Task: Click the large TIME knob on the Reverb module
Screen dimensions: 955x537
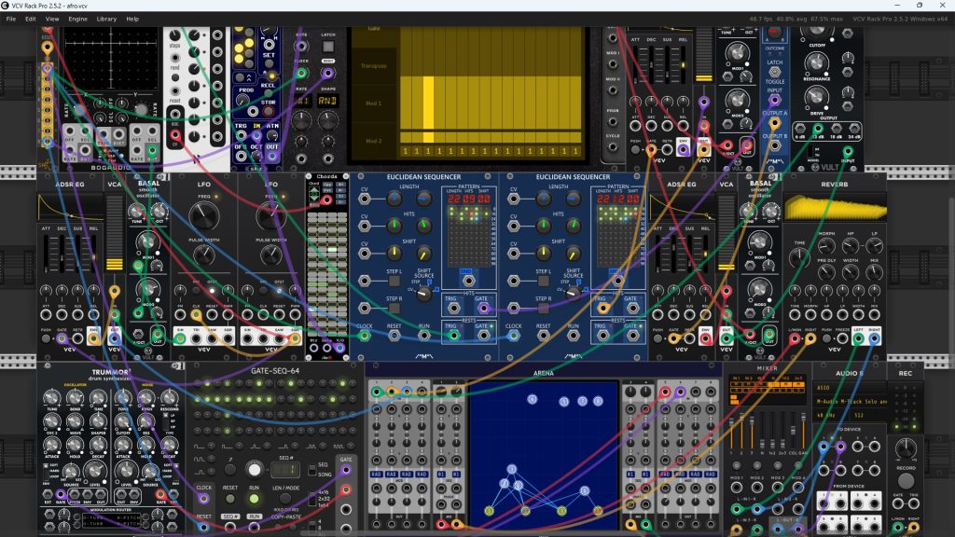Action: [799, 258]
